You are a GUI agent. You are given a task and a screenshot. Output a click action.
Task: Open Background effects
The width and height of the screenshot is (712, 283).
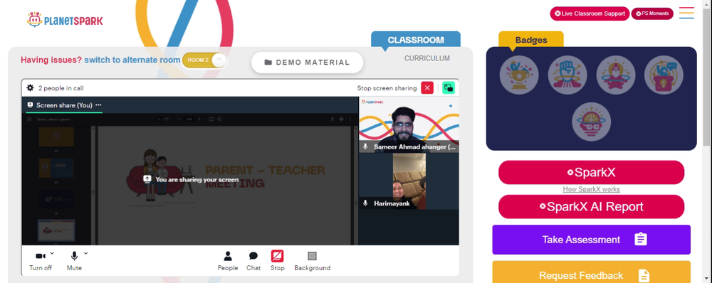pyautogui.click(x=313, y=261)
